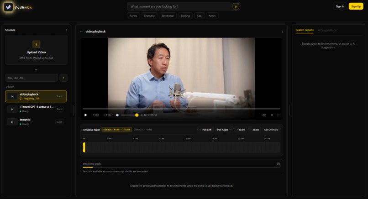The image size is (368, 199).
Task: Click the search magnifier icon button
Action: (x=236, y=6)
